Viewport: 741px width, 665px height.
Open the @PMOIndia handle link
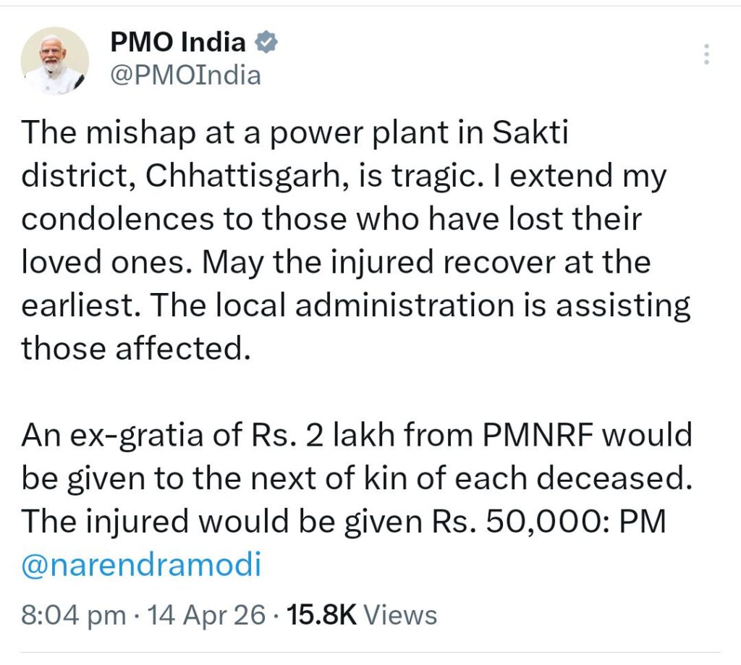(x=185, y=75)
